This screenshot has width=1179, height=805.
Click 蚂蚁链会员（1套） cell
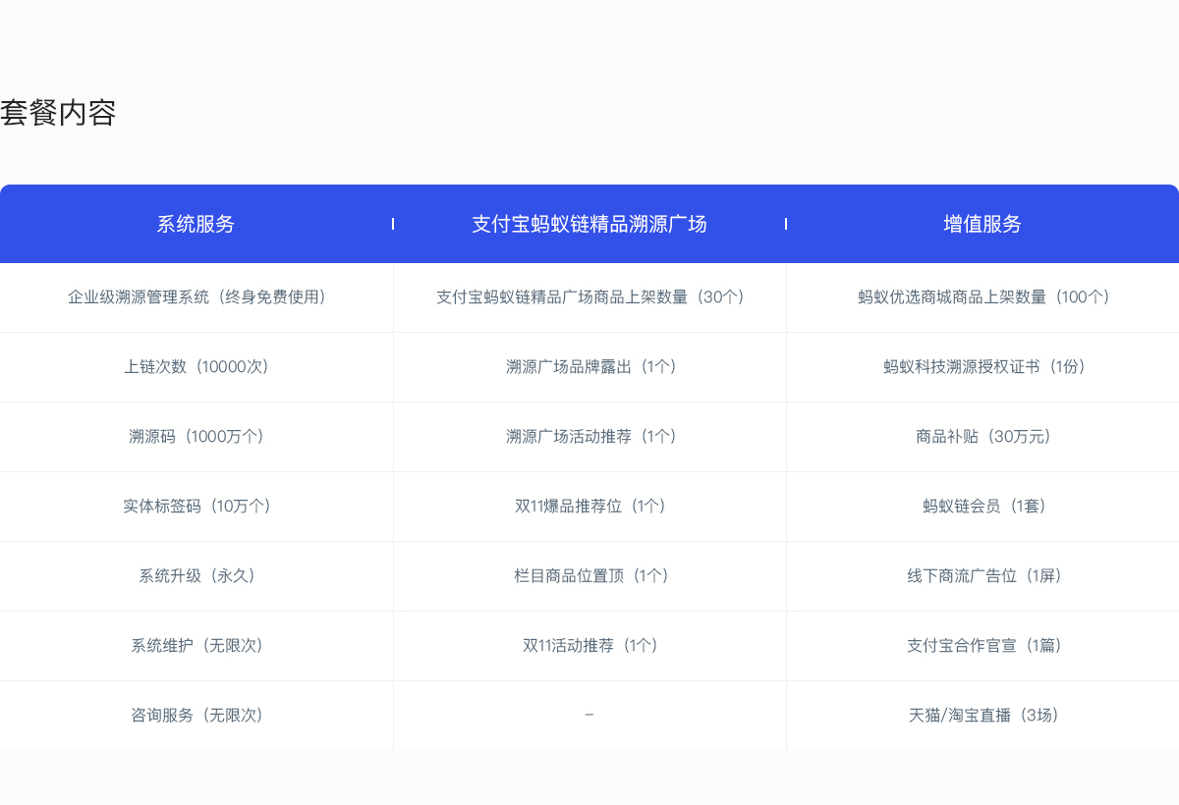click(982, 507)
